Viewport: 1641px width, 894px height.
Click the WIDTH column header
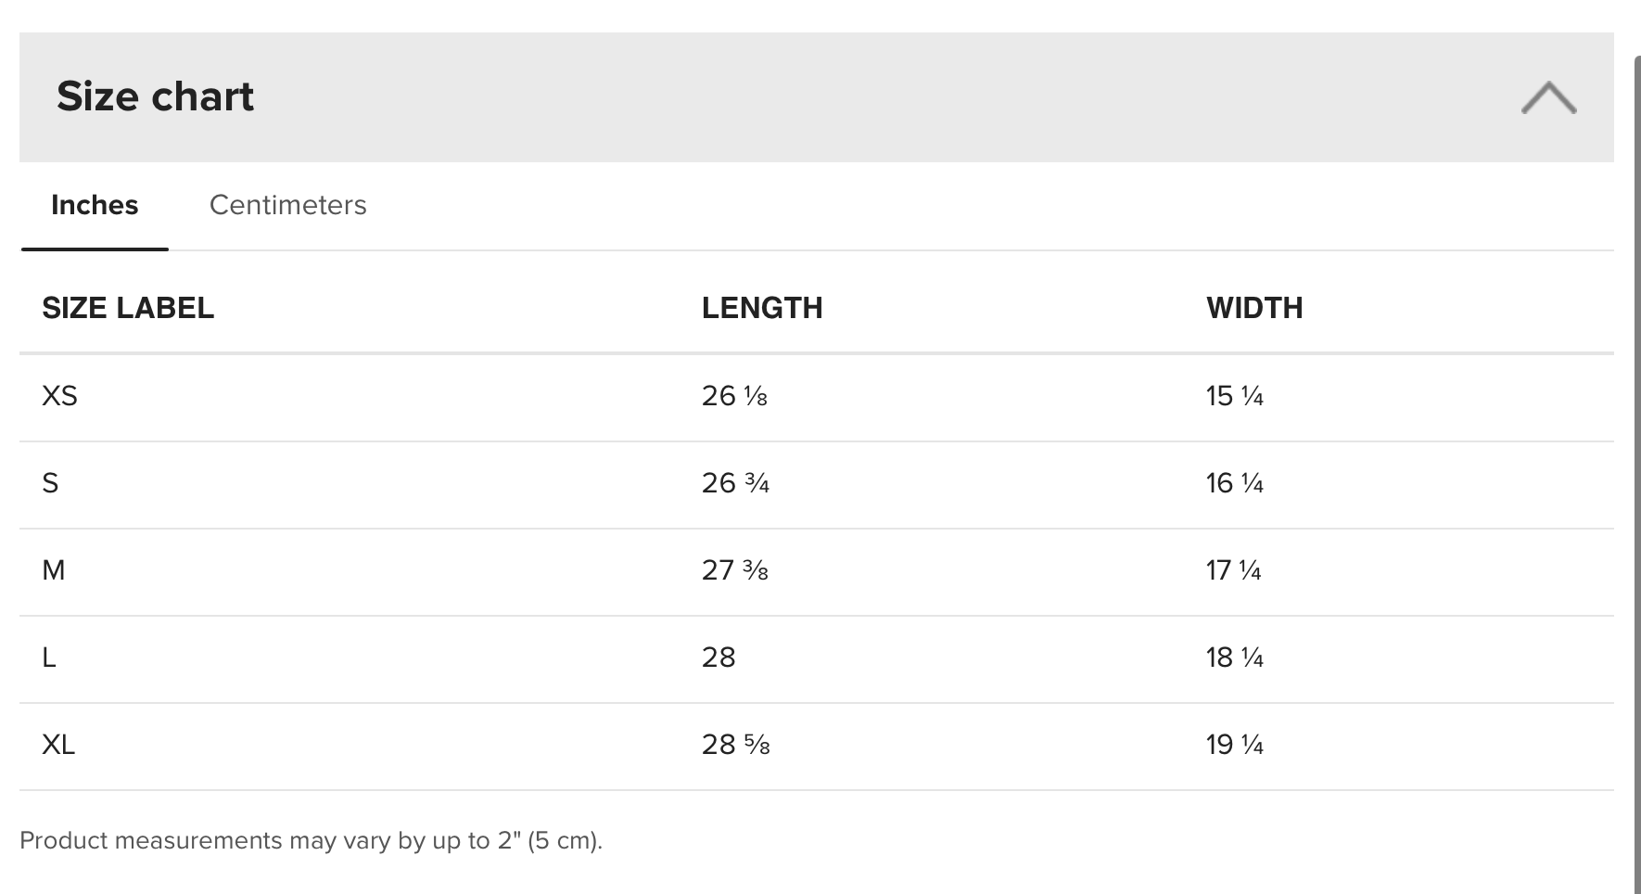point(1254,308)
